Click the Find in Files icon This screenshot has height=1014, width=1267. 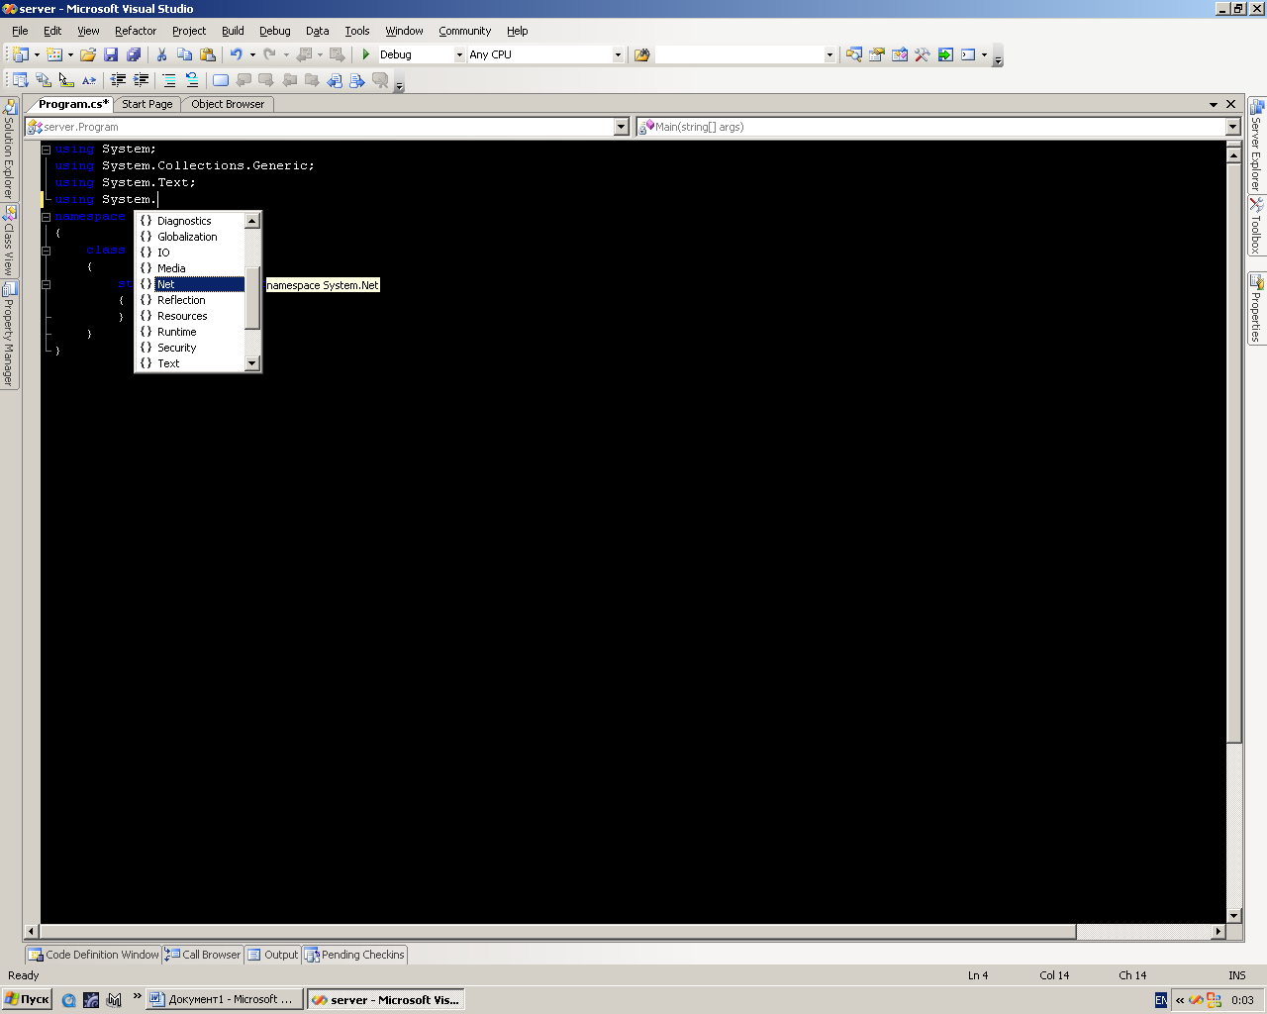point(642,54)
